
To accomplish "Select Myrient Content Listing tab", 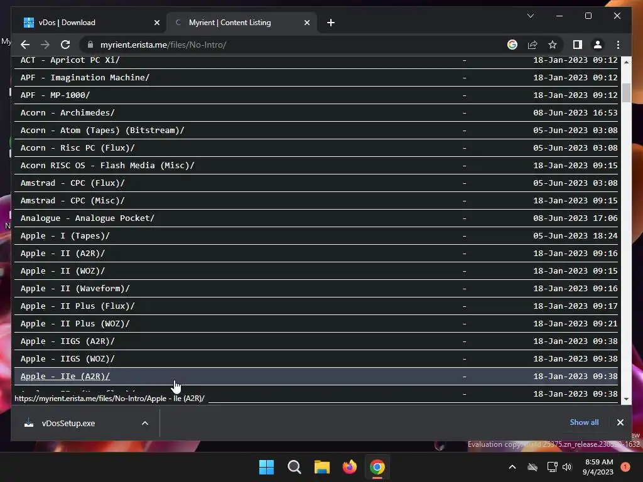I will [x=242, y=23].
